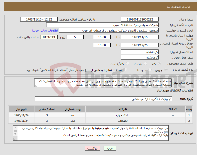
Task: Click the remaining time 01:32:43 field
Action: (49, 37)
